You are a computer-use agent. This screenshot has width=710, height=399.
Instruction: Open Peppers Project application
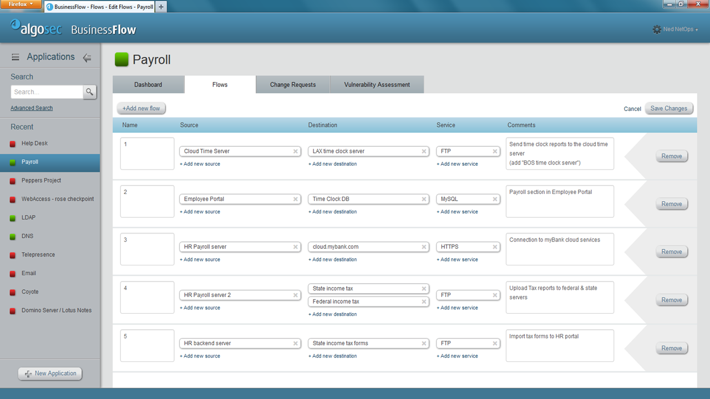[x=50, y=181]
